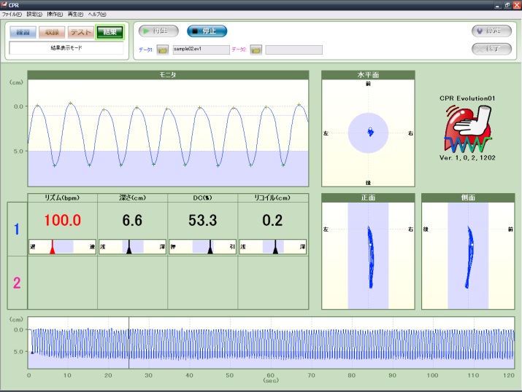Switch to テスト test mode
522x392 pixels.
tap(80, 31)
